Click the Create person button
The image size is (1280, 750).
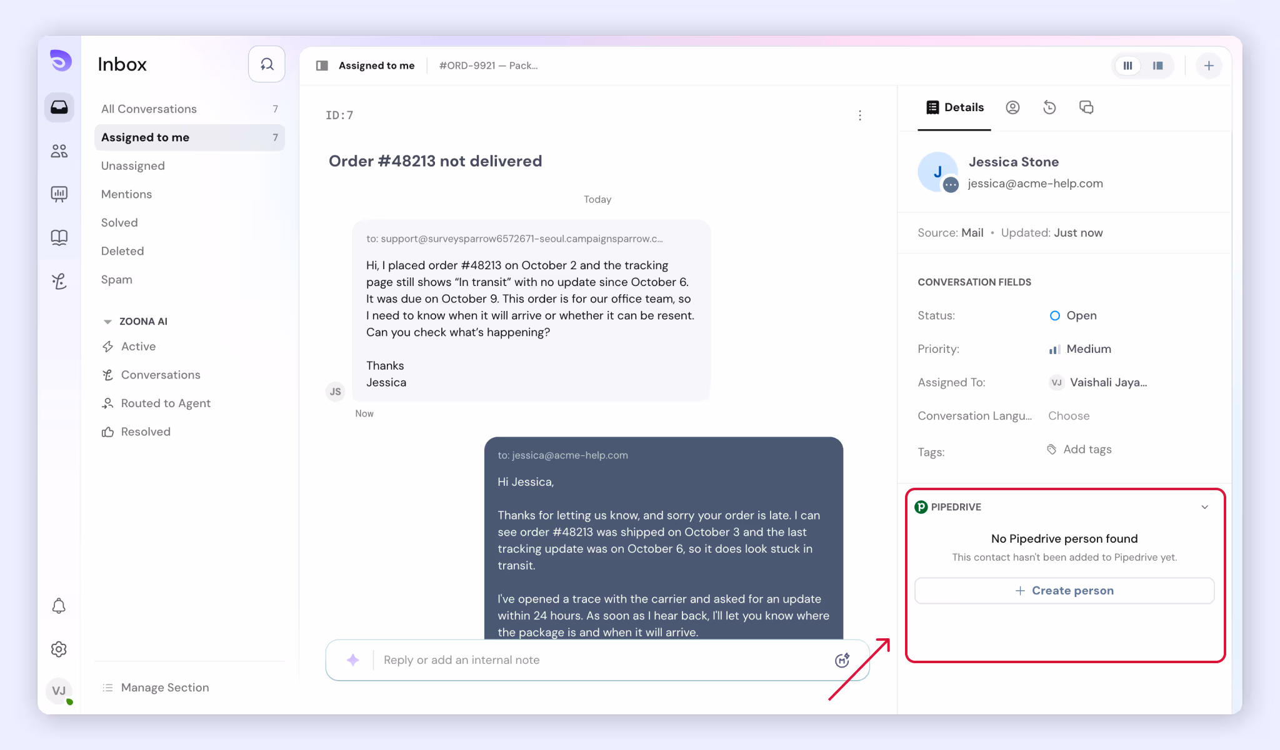coord(1064,591)
